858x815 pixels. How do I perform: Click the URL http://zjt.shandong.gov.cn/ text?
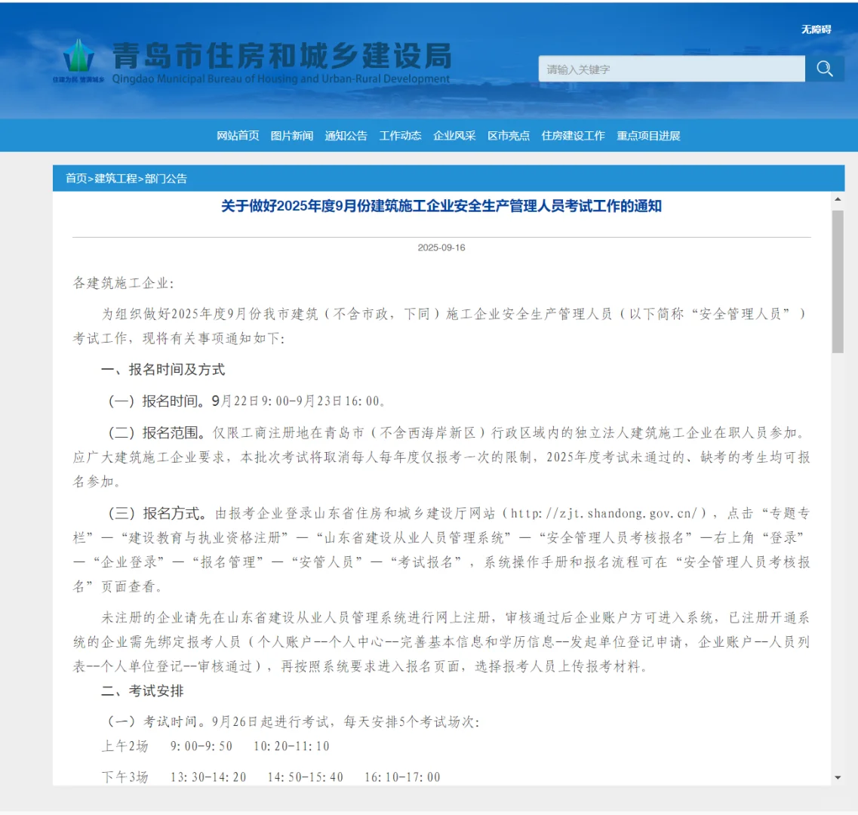point(604,513)
